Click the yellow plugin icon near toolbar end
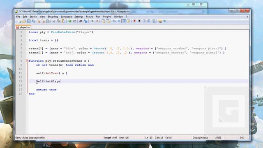 coord(160,21)
